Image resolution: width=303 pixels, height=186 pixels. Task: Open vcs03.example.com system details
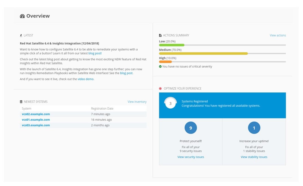[36, 125]
